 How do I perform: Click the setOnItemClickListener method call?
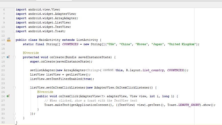coord(66,87)
